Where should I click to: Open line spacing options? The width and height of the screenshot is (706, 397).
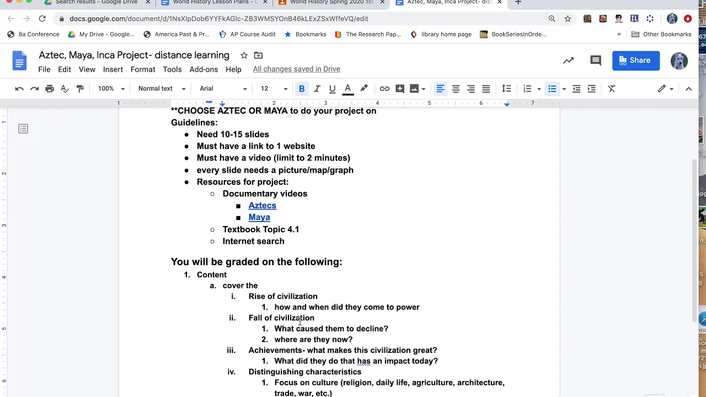click(x=506, y=88)
